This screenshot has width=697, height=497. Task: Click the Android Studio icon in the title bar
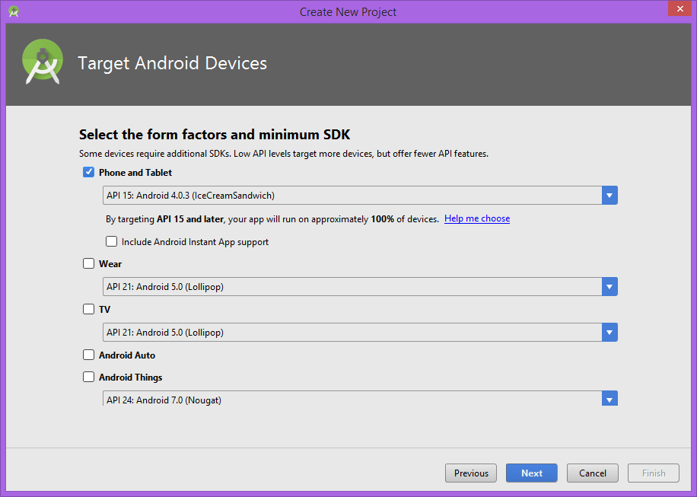point(13,11)
